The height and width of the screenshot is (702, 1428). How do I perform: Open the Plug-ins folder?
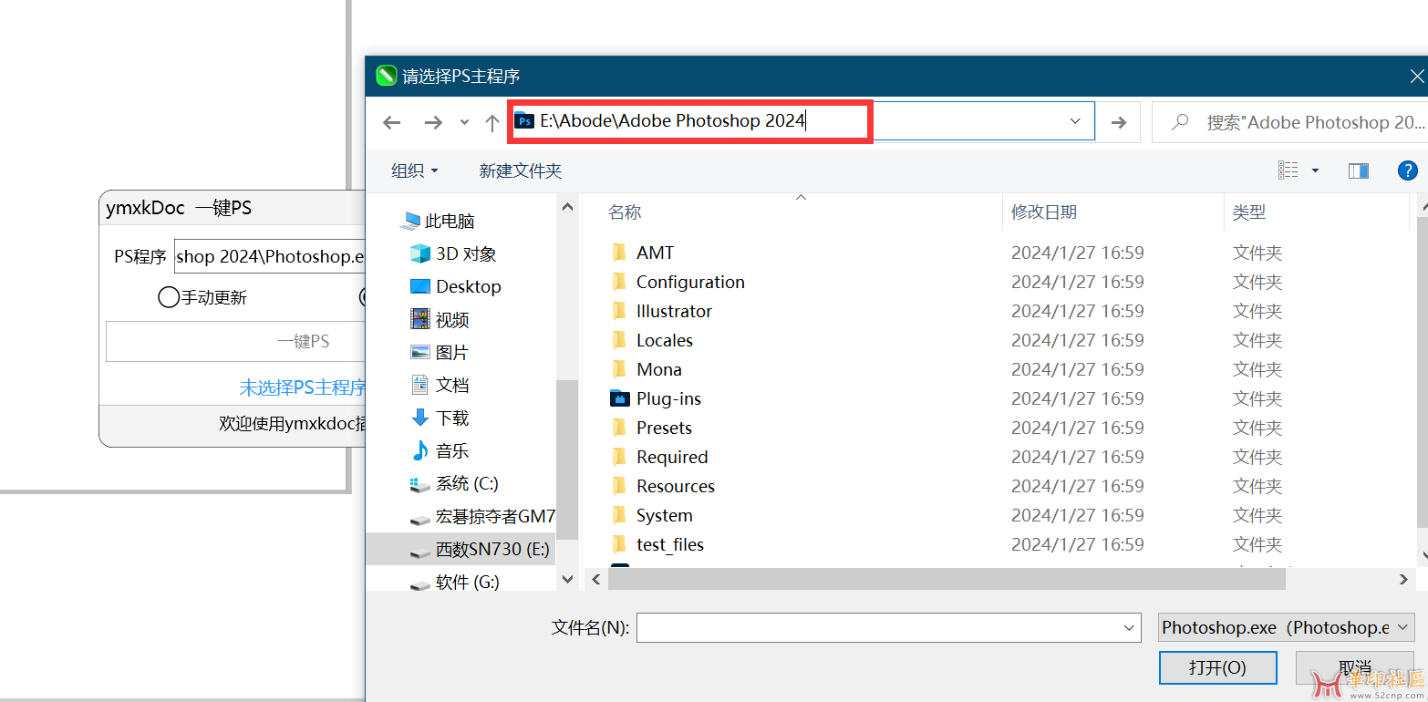coord(668,398)
